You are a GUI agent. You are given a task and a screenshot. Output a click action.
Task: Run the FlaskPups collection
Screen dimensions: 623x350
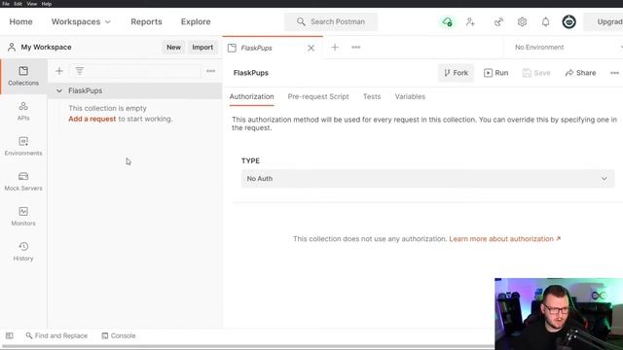click(495, 73)
